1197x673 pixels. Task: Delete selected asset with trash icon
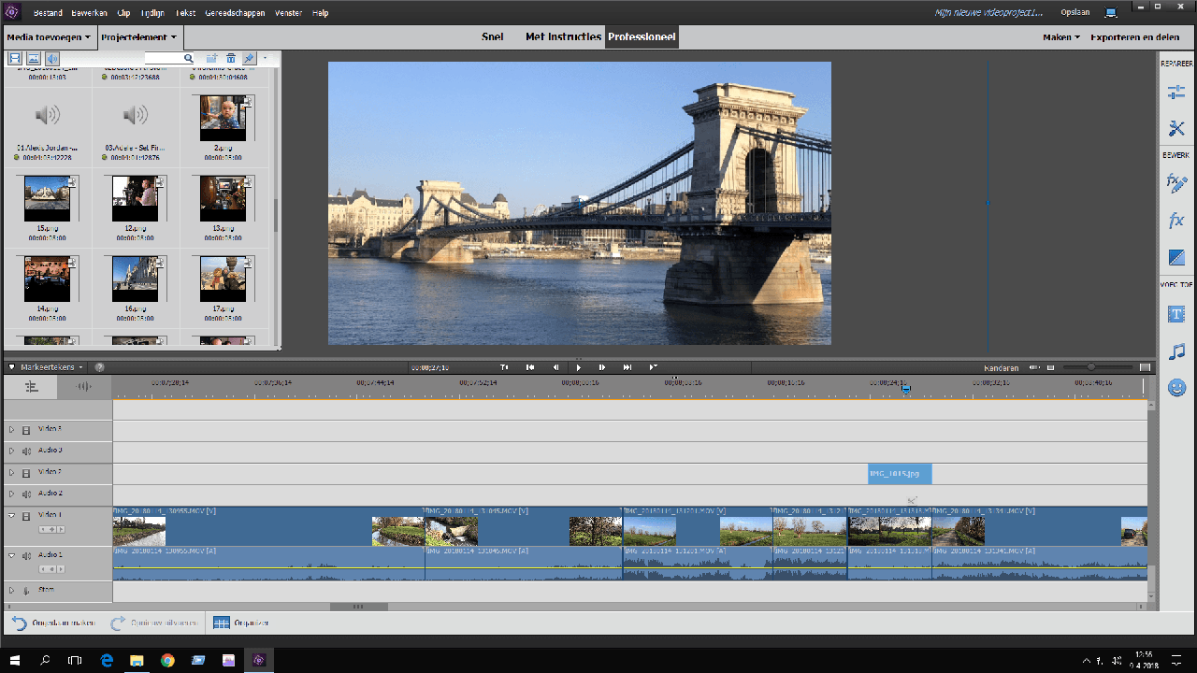pyautogui.click(x=231, y=58)
